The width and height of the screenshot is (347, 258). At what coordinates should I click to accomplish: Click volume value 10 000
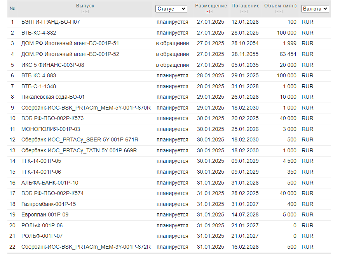(x=288, y=97)
